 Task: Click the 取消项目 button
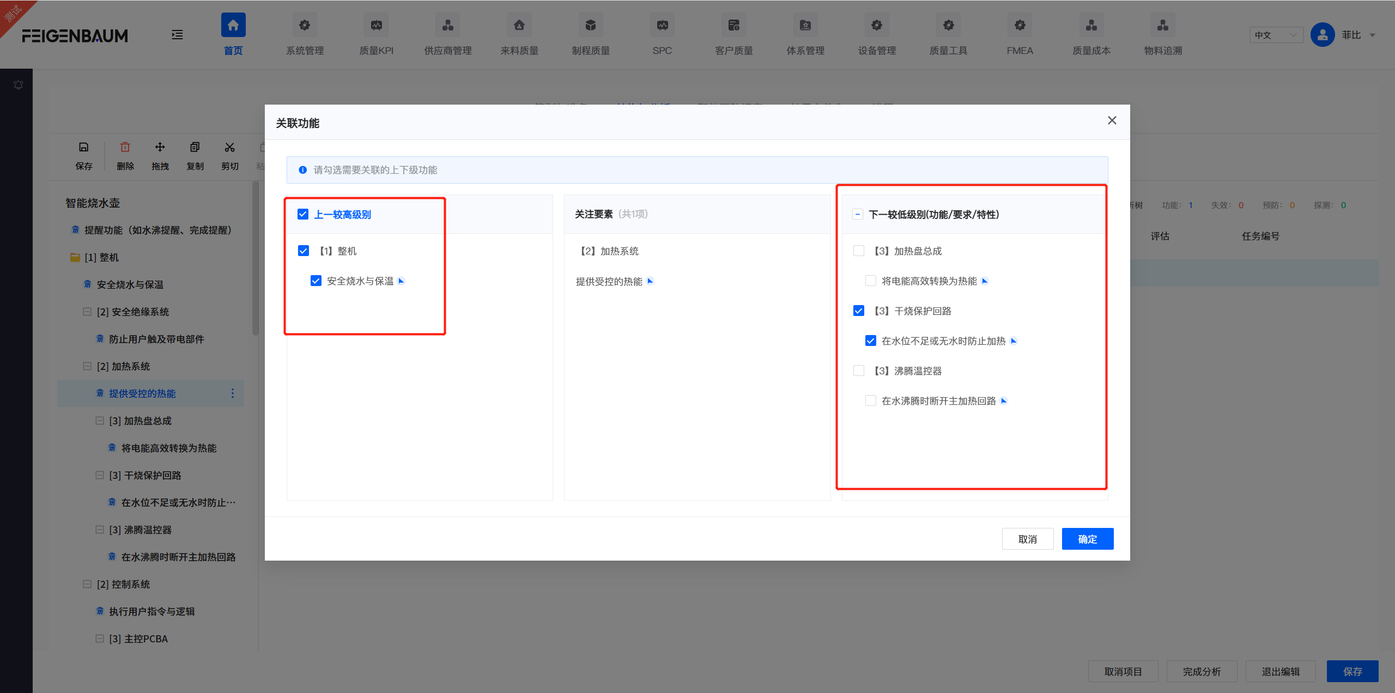coord(1123,671)
